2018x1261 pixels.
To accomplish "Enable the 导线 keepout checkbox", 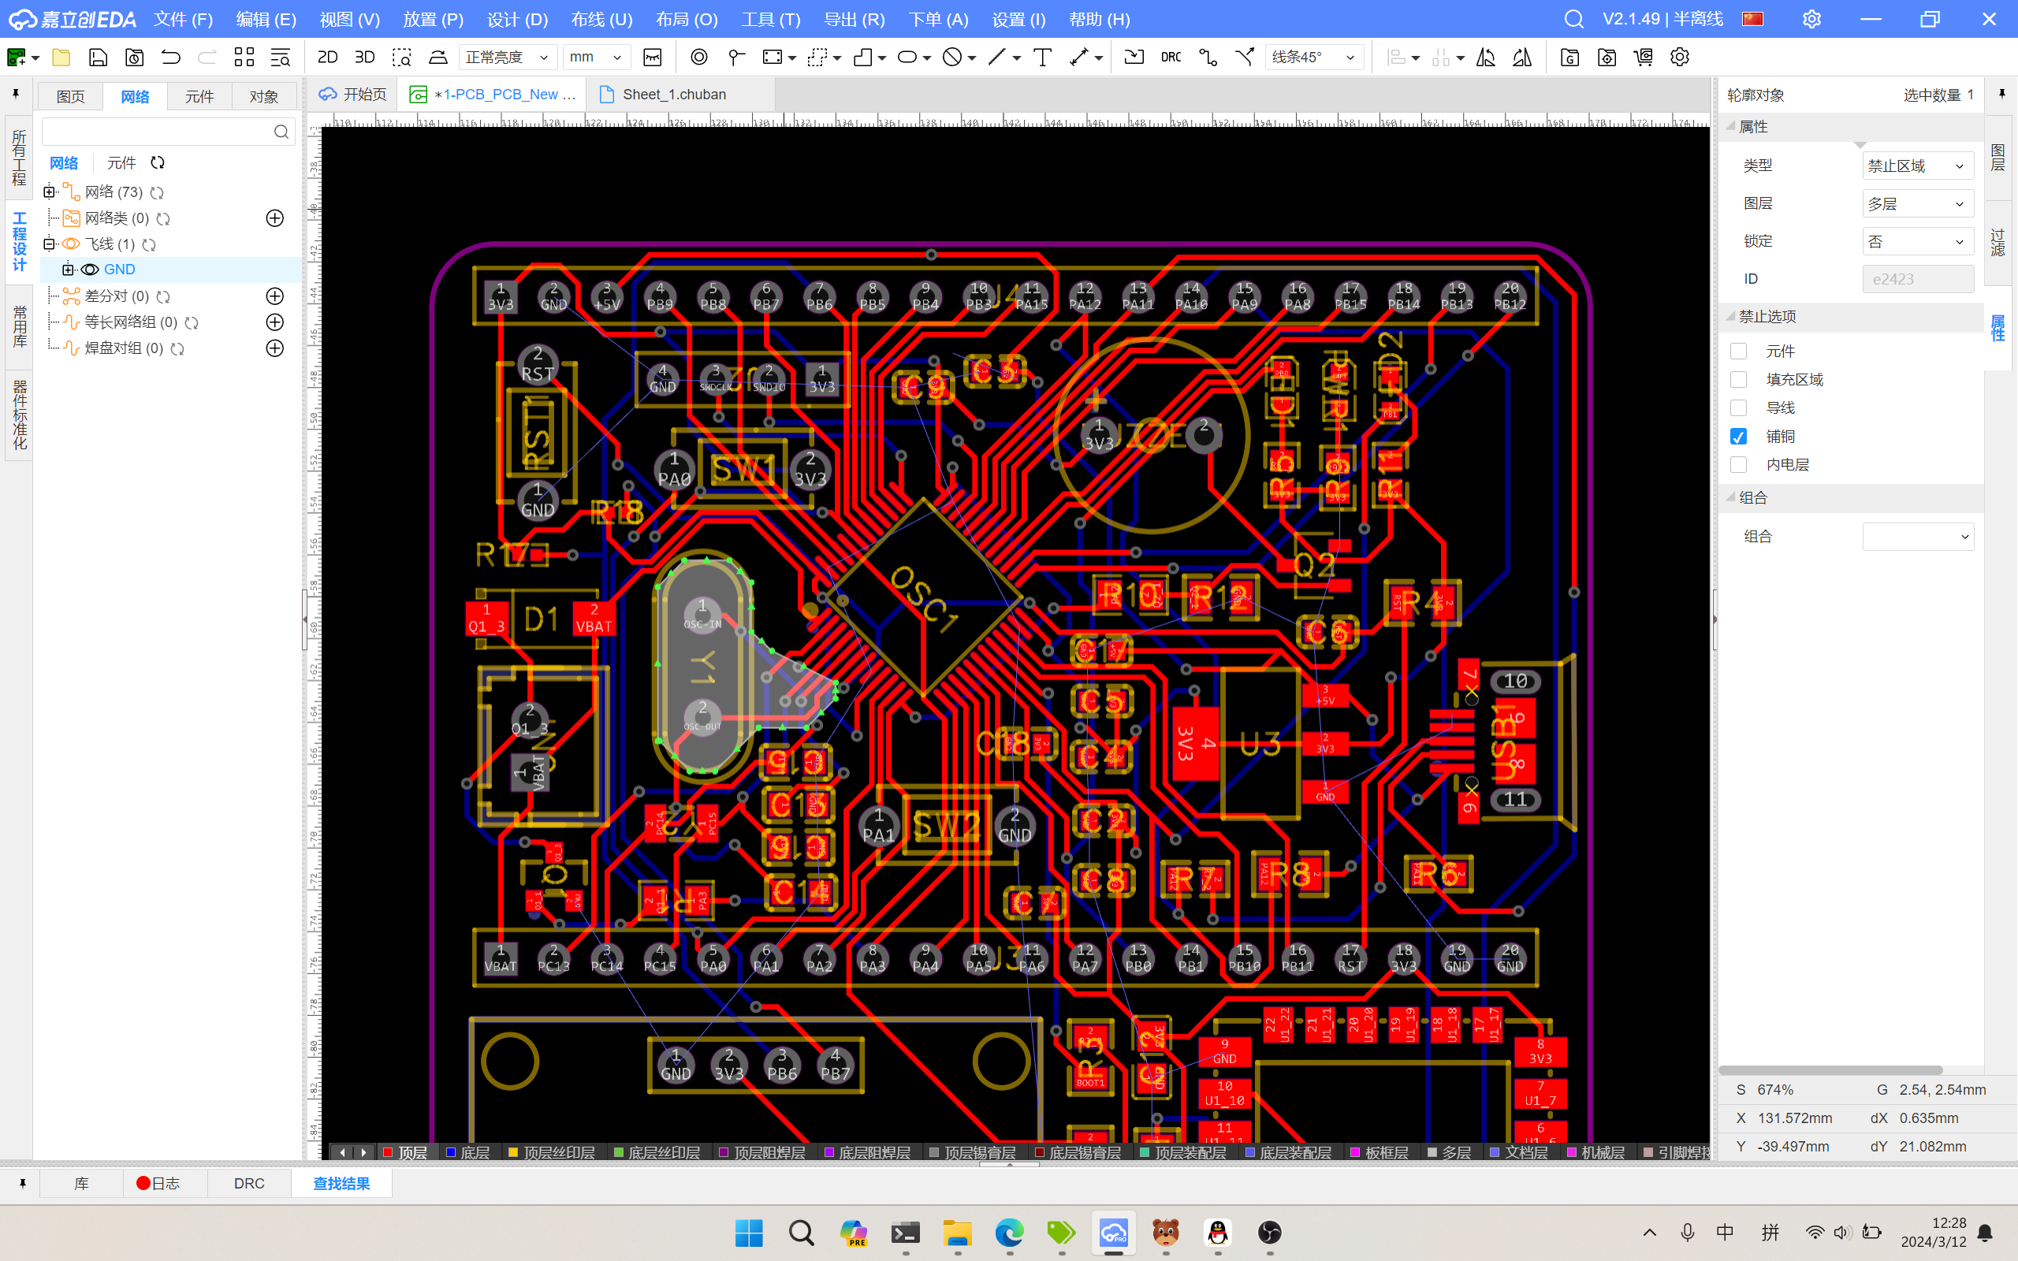I will click(1739, 407).
